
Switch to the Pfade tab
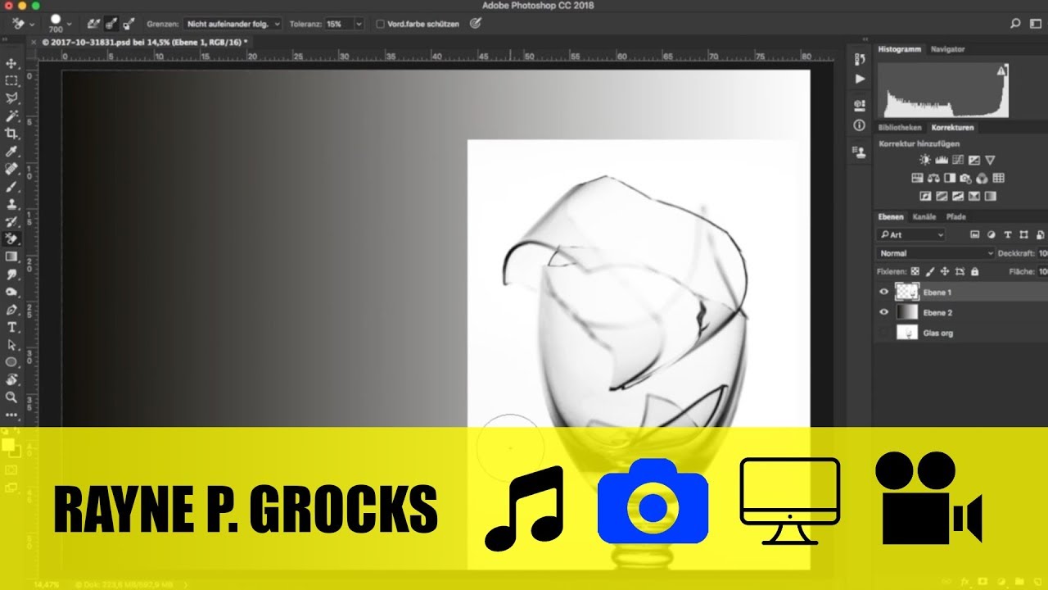(955, 217)
